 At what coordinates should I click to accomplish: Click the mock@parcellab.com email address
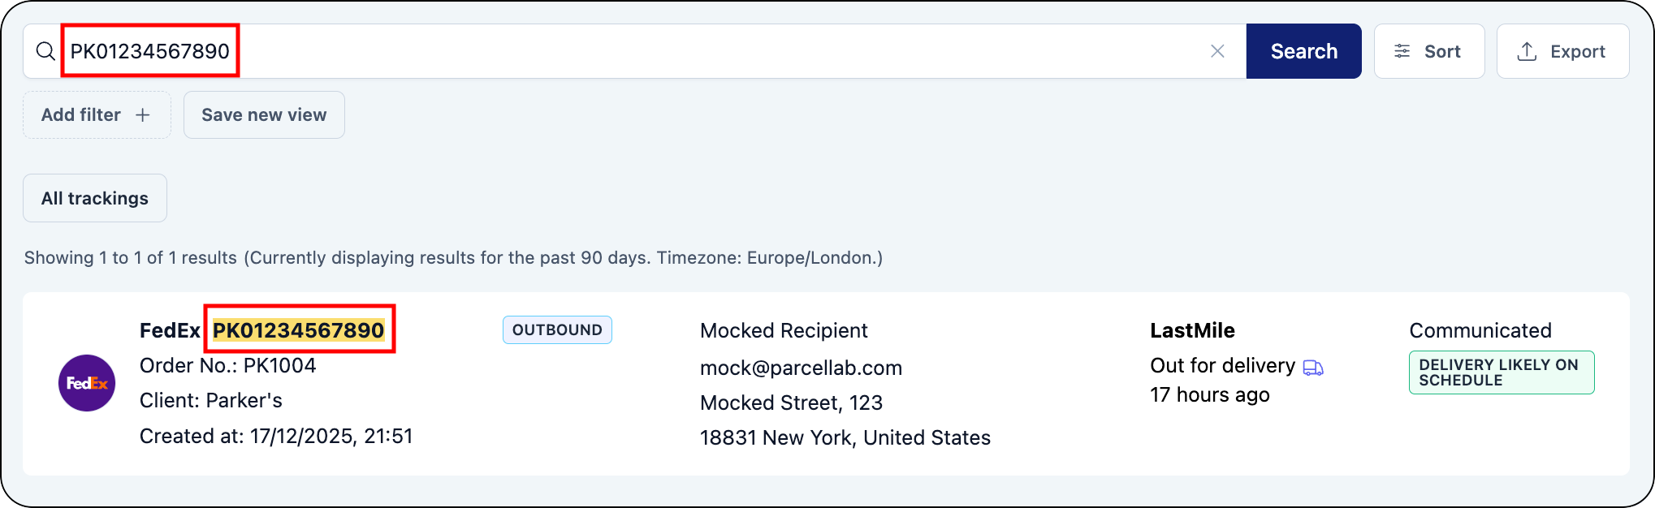coord(801,368)
